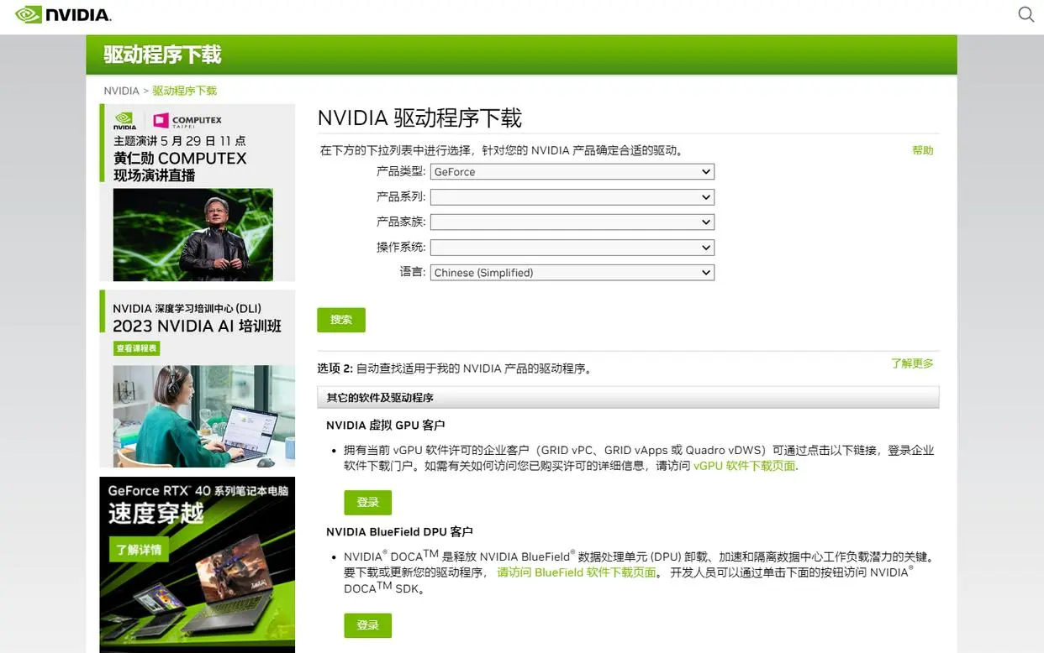Change the 语言 Chinese (Simplified) dropdown
Image resolution: width=1044 pixels, height=653 pixels.
pyautogui.click(x=572, y=273)
